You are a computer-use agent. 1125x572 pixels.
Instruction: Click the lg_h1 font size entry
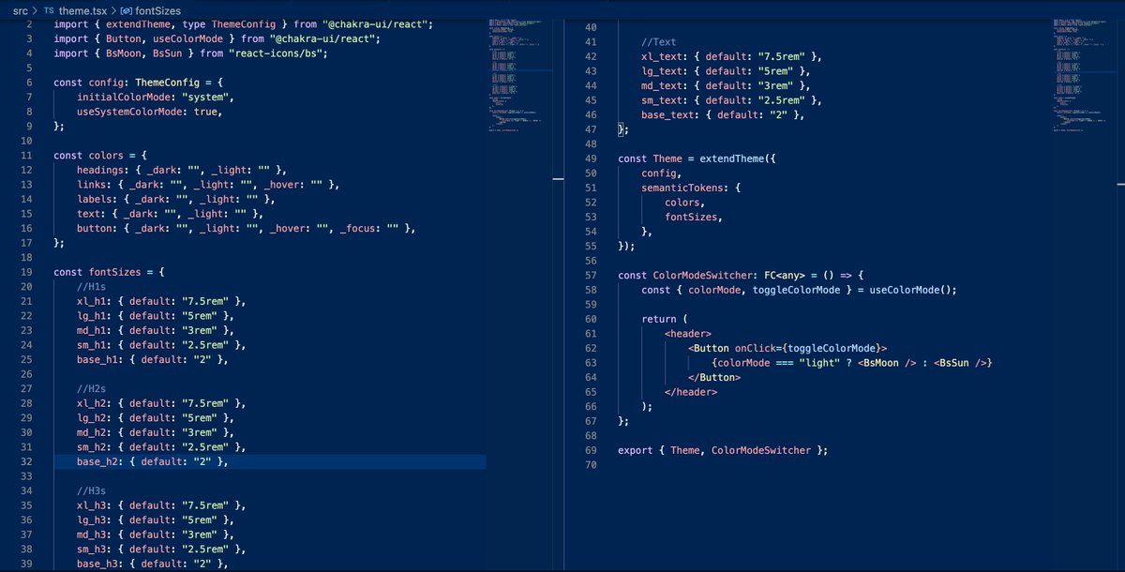pos(156,316)
